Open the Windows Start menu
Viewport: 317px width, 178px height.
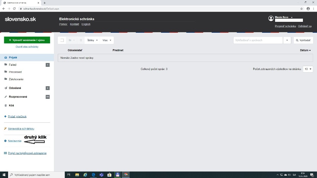pyautogui.click(x=4, y=174)
